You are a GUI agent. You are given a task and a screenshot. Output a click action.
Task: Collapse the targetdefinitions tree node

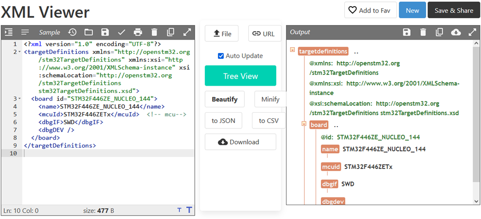pos(292,51)
